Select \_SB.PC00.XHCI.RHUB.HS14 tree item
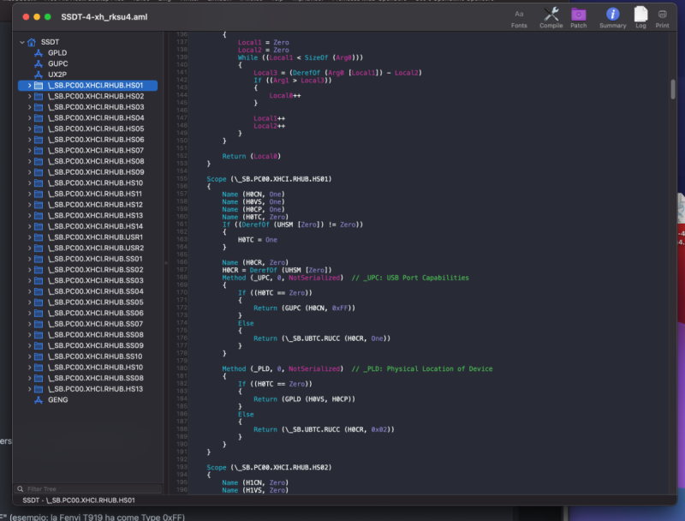Image resolution: width=685 pixels, height=521 pixels. click(95, 226)
